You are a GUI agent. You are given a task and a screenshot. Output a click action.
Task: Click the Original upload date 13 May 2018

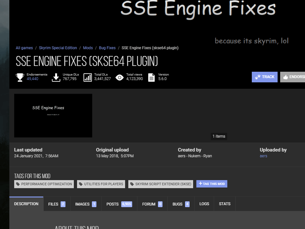click(115, 156)
